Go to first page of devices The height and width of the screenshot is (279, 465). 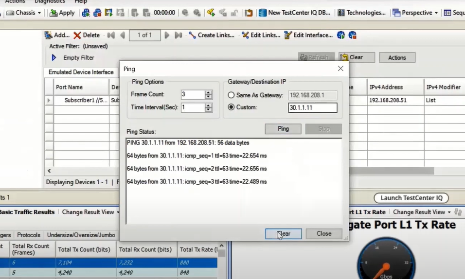[111, 35]
